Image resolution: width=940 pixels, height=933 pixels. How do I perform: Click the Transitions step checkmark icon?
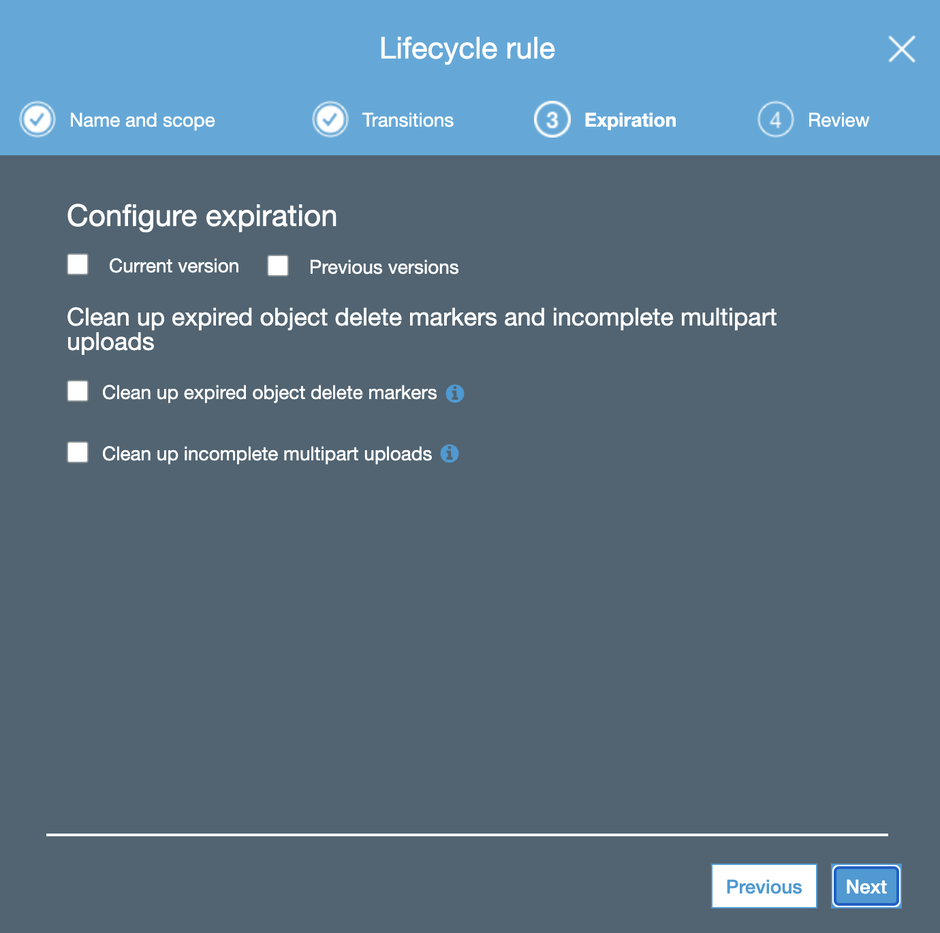(330, 120)
